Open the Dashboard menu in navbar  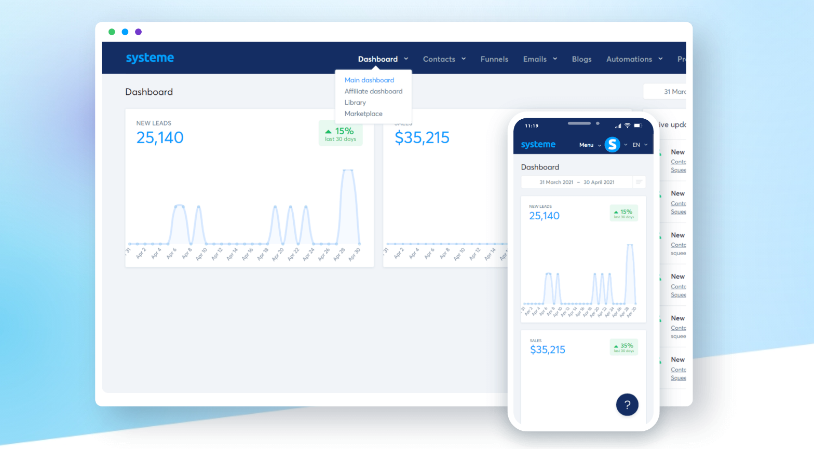tap(378, 59)
